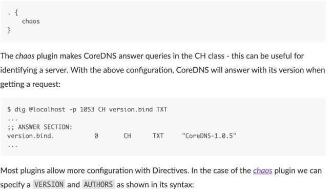Click the chaos directive in first code block
Image resolution: width=333 pixels, height=194 pixels.
31,21
